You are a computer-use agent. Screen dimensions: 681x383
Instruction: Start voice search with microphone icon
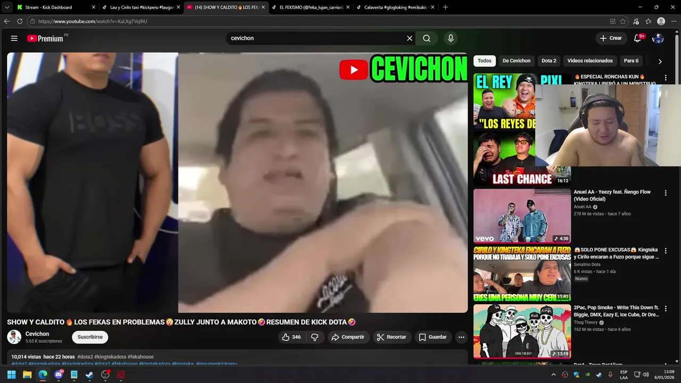click(451, 38)
